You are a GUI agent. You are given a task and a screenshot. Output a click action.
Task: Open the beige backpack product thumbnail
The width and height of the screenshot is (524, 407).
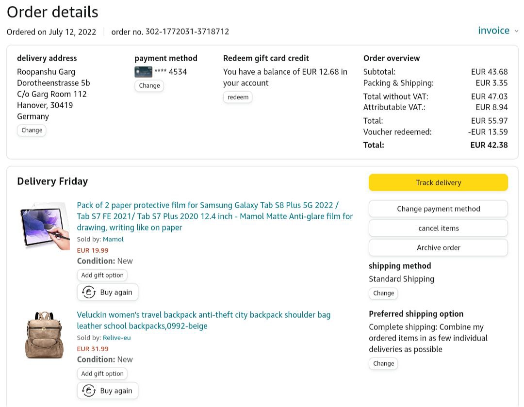pyautogui.click(x=44, y=335)
